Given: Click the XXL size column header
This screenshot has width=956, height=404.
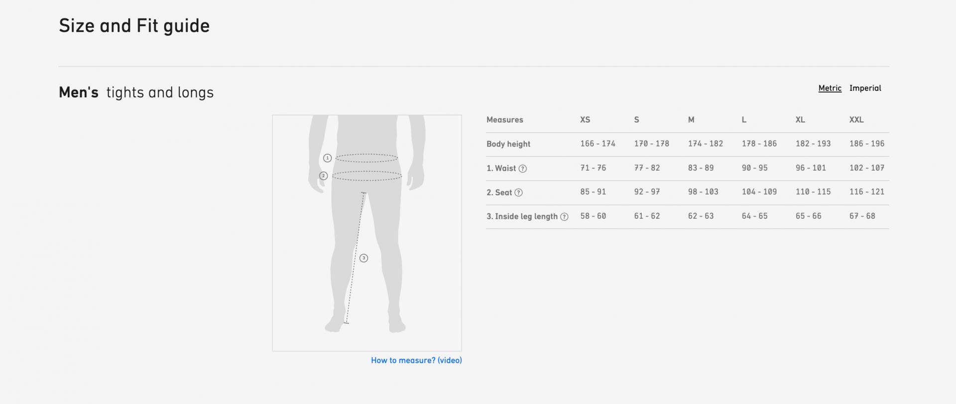Looking at the screenshot, I should (x=856, y=120).
